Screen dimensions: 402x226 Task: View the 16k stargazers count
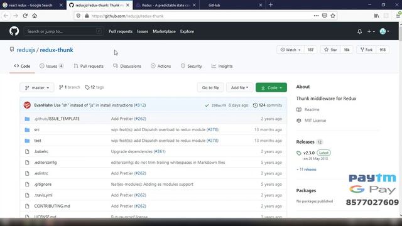pos(347,50)
